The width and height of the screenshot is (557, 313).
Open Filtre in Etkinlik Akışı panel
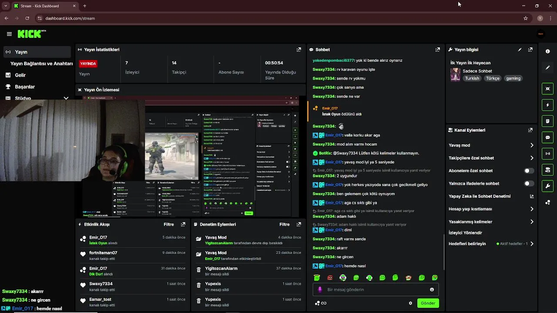[x=169, y=224]
